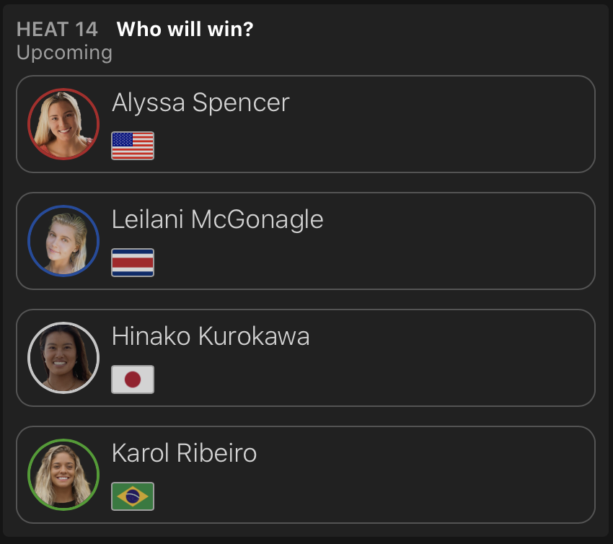Viewport: 613px width, 544px height.
Task: Click the red ring around Alyssa Spencer's avatar
Action: click(63, 90)
